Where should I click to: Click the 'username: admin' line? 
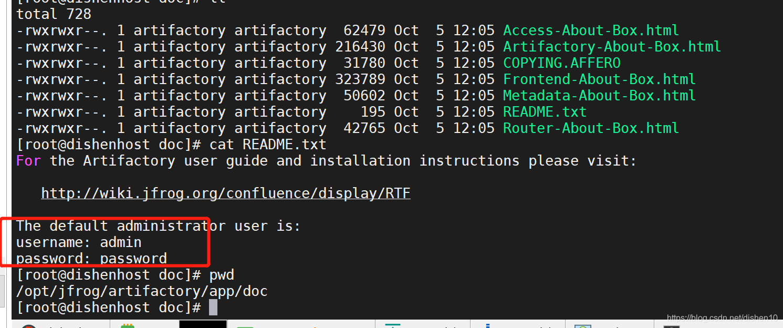click(79, 242)
